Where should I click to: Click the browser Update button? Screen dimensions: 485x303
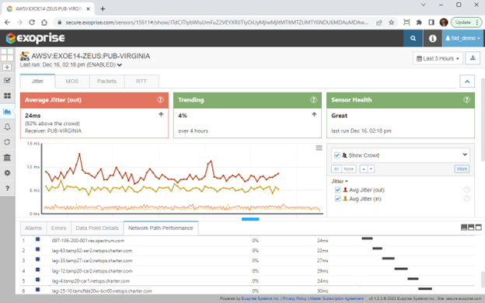[466, 23]
